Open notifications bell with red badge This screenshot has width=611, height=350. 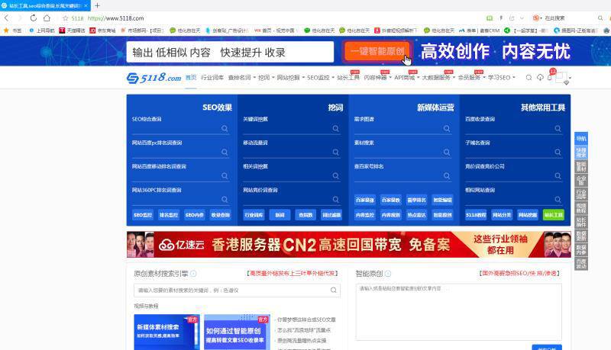coord(550,77)
